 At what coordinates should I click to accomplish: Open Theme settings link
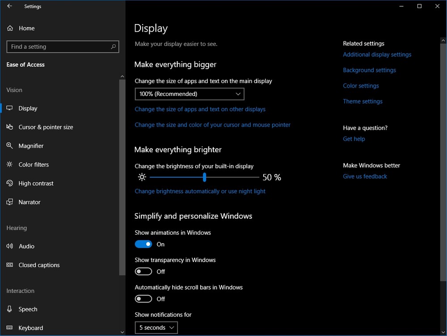coord(363,101)
